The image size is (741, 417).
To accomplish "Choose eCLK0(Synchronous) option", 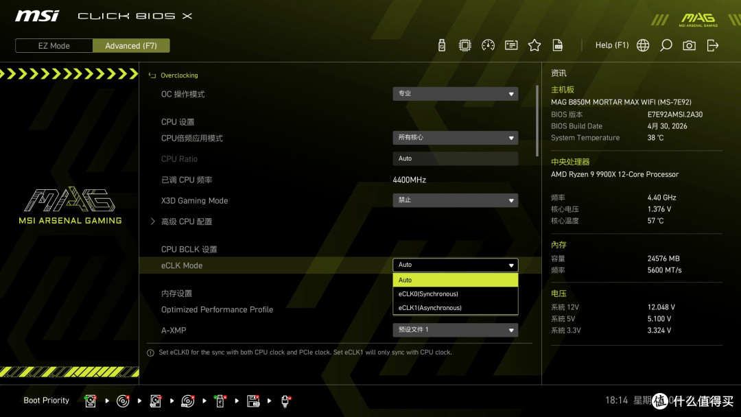I will (455, 294).
